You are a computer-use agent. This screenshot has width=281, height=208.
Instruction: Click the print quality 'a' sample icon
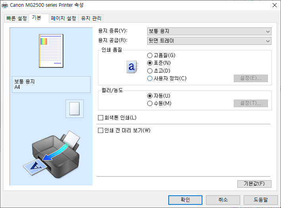point(133,67)
